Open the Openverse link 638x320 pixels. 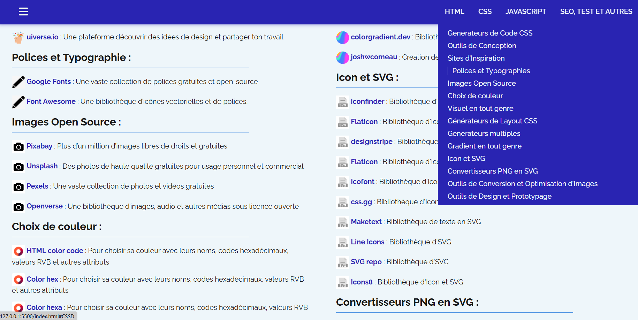click(x=45, y=206)
